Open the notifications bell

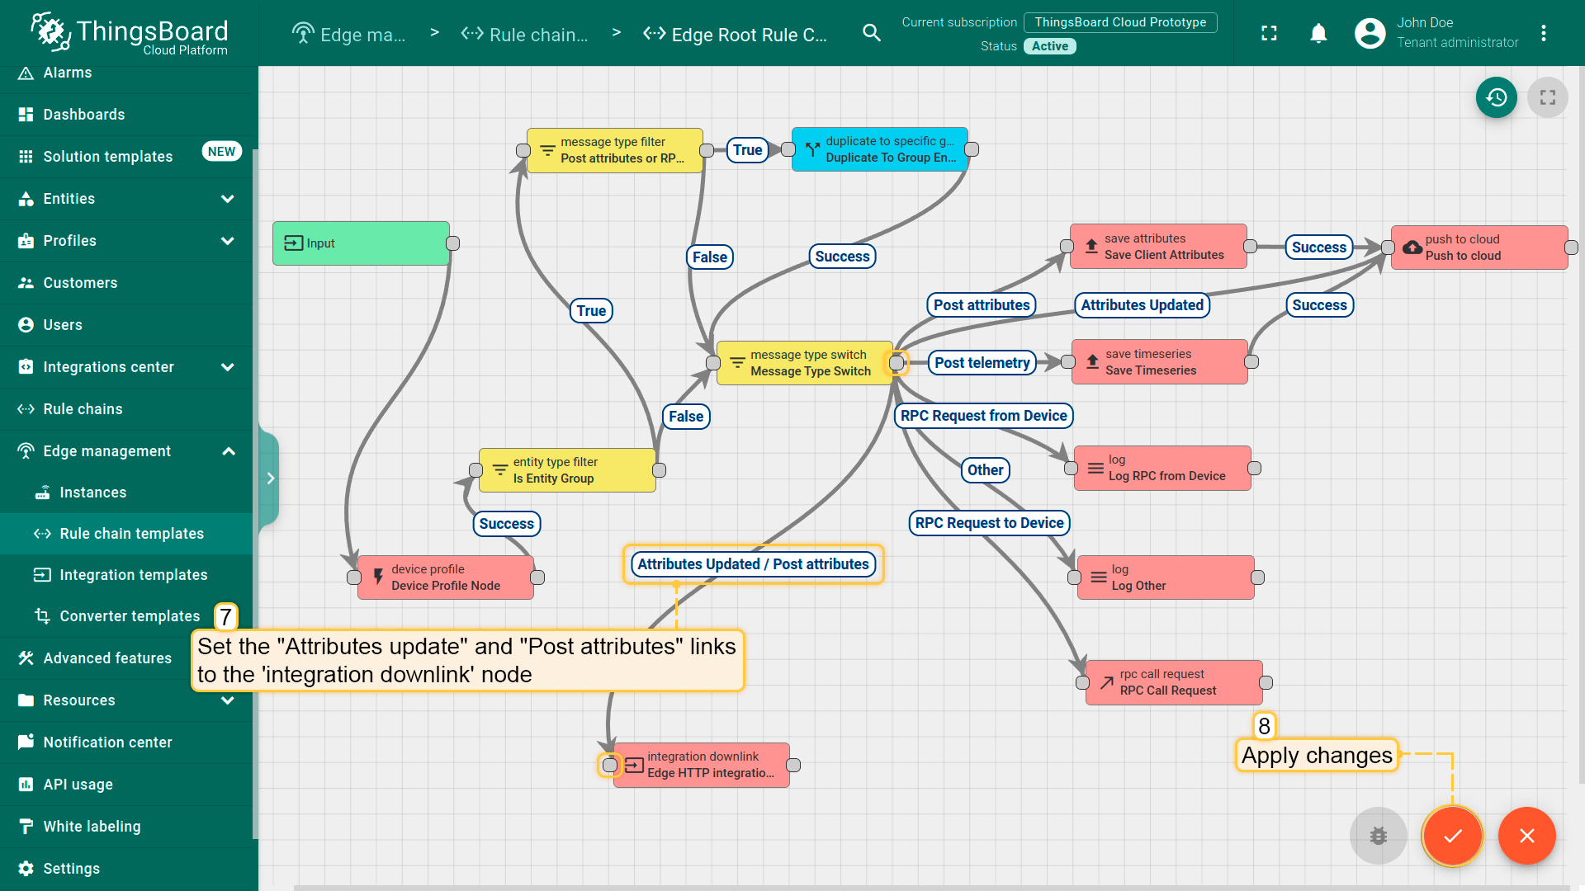click(1318, 33)
